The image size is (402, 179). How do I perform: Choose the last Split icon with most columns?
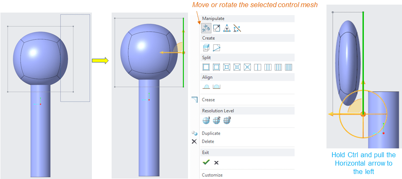pyautogui.click(x=288, y=67)
